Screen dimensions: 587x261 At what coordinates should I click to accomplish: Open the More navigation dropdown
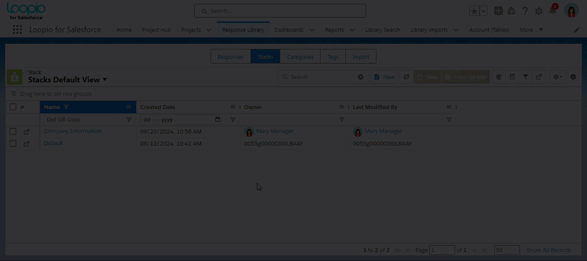click(x=531, y=30)
